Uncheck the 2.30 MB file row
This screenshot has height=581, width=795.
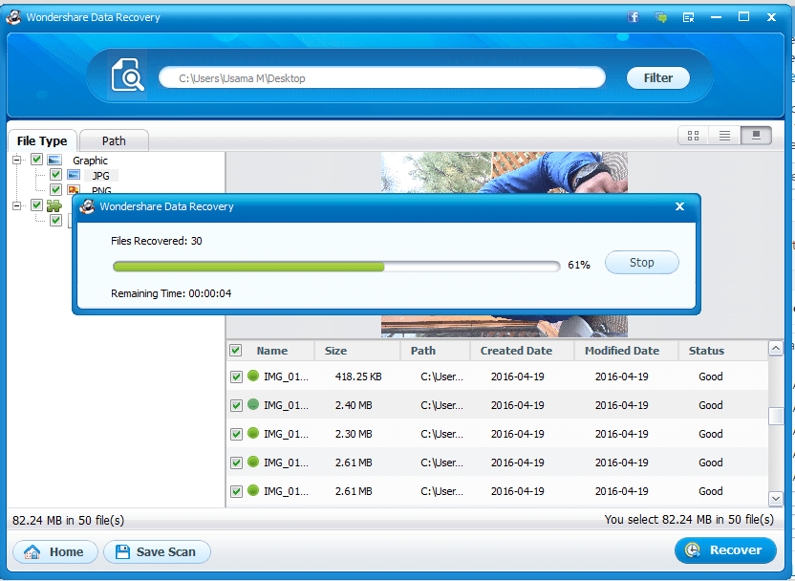236,434
